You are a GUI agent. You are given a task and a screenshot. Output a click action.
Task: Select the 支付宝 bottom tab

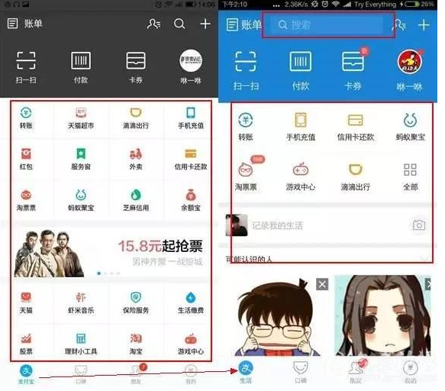click(x=26, y=374)
